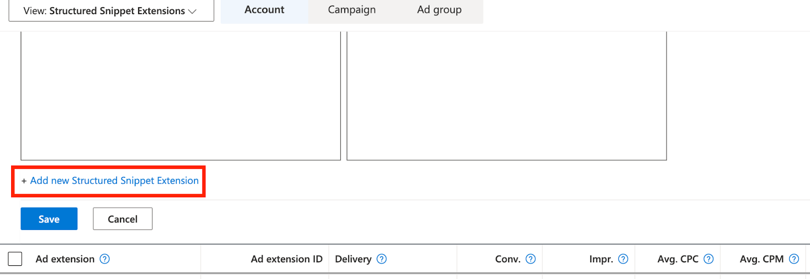Show help for the Impr. column
The width and height of the screenshot is (810, 279).
tap(623, 259)
